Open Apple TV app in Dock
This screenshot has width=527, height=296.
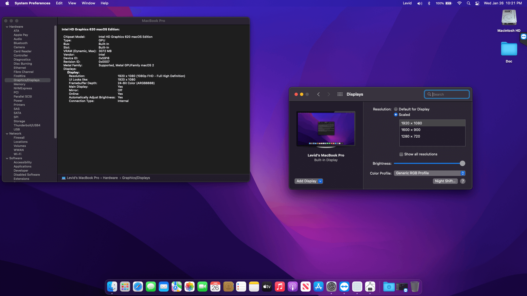click(x=267, y=287)
